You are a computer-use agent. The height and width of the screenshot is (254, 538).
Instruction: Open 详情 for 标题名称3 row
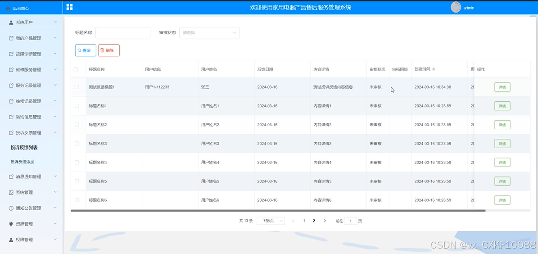coord(502,144)
